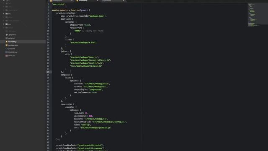Open Gruntfile.js in the file tree
268x151 pixels.
(x=13, y=42)
